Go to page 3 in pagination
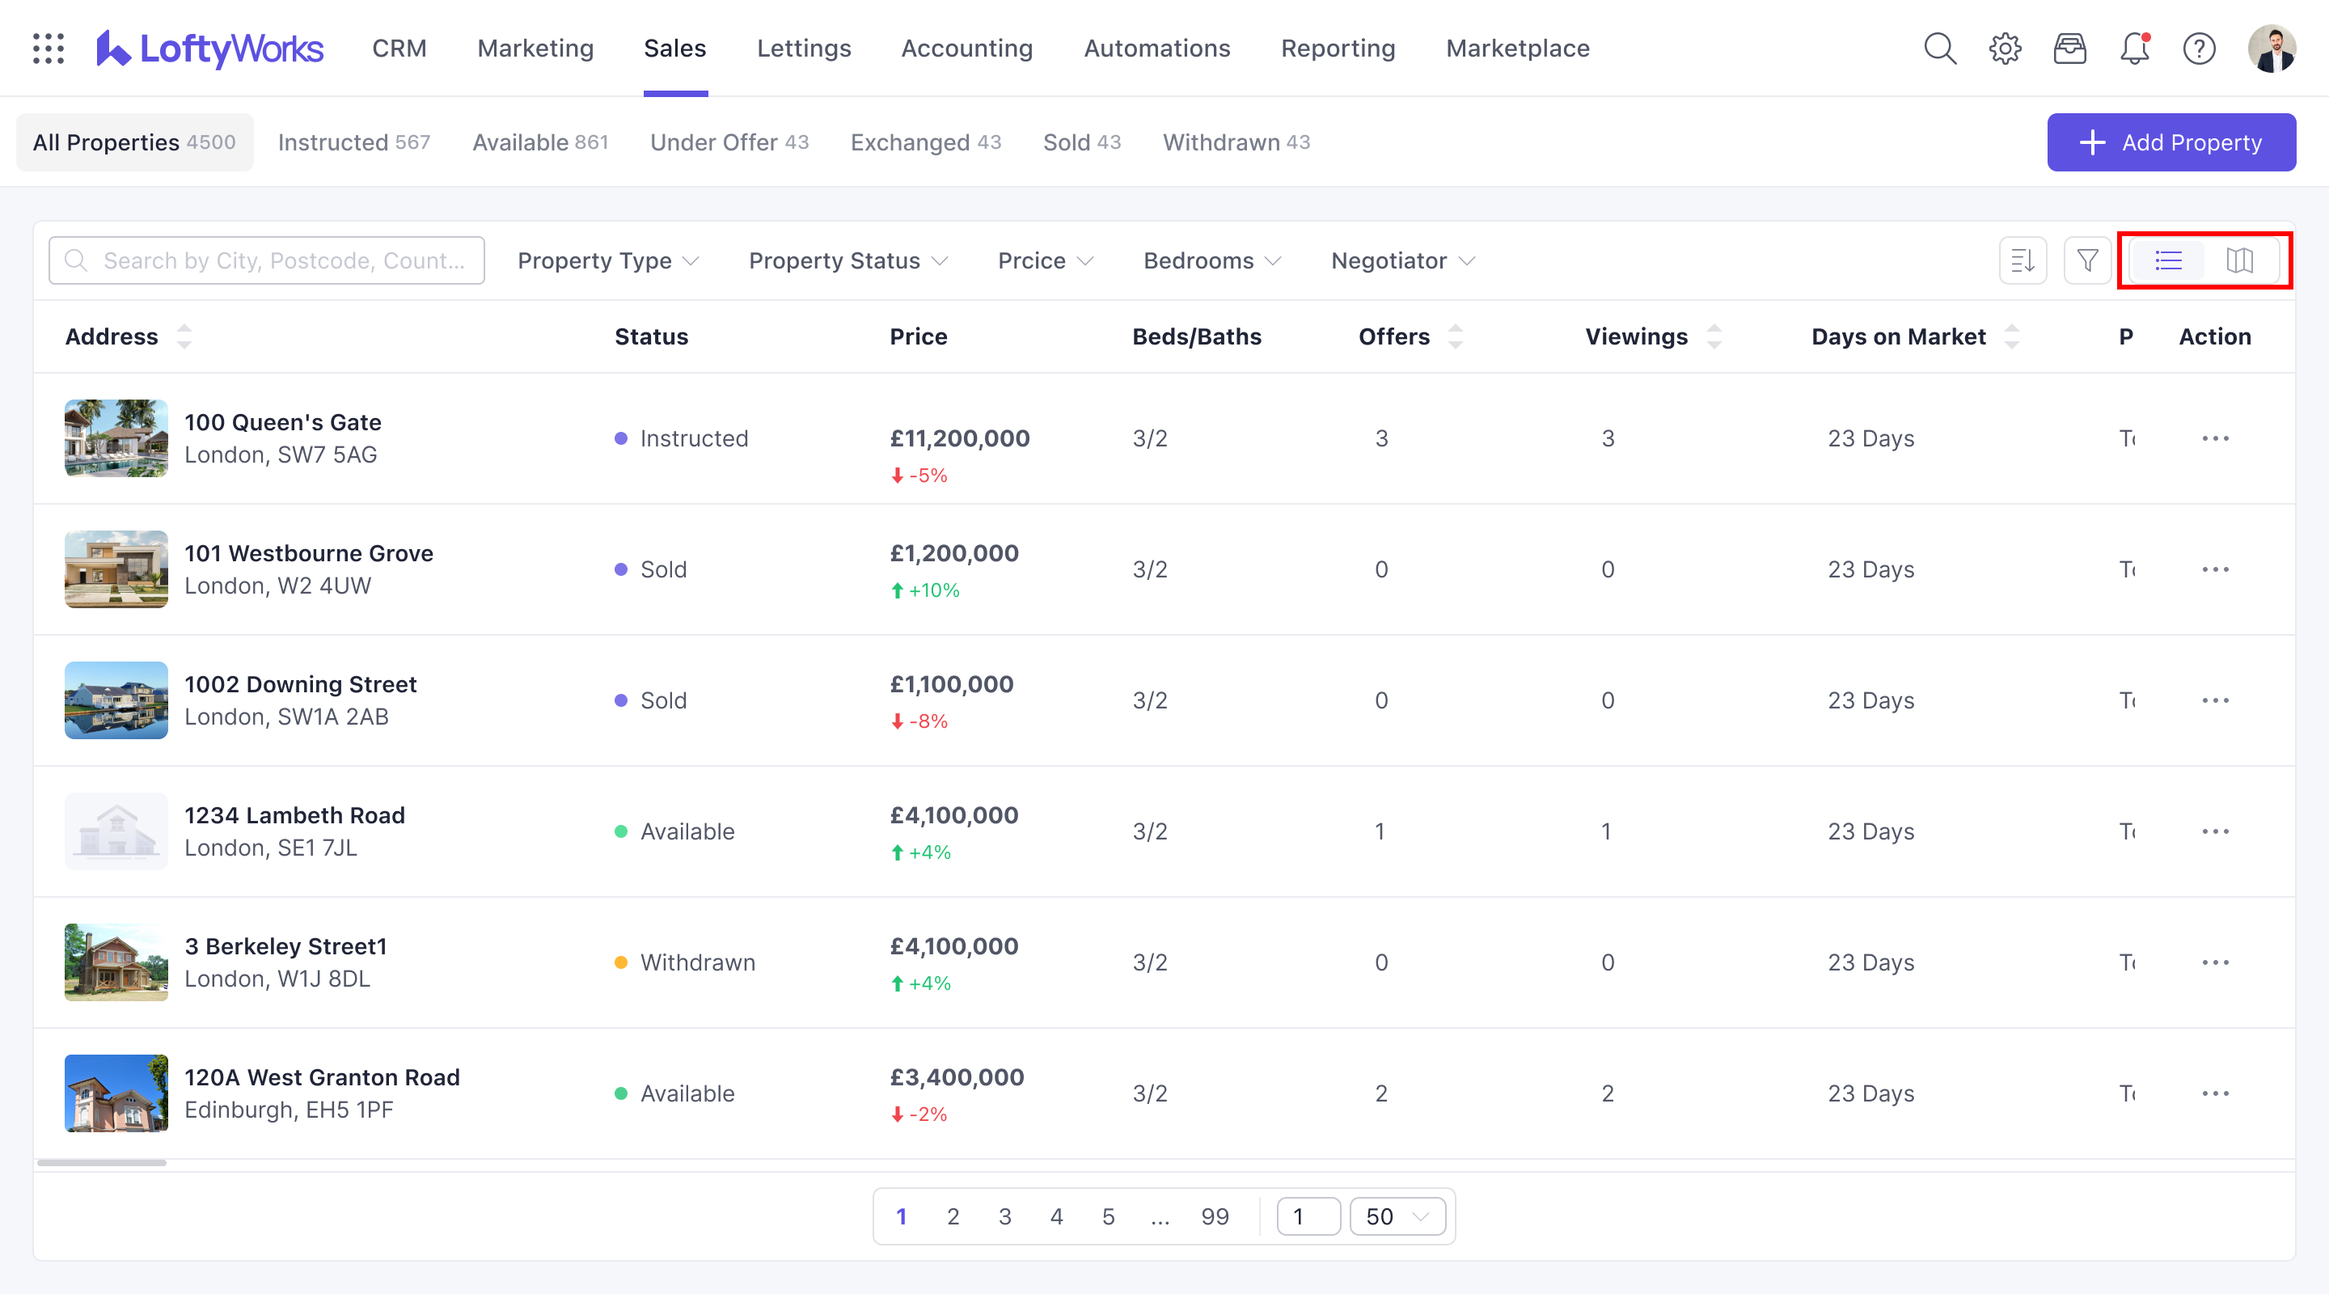This screenshot has width=2329, height=1294. pyautogui.click(x=1004, y=1216)
